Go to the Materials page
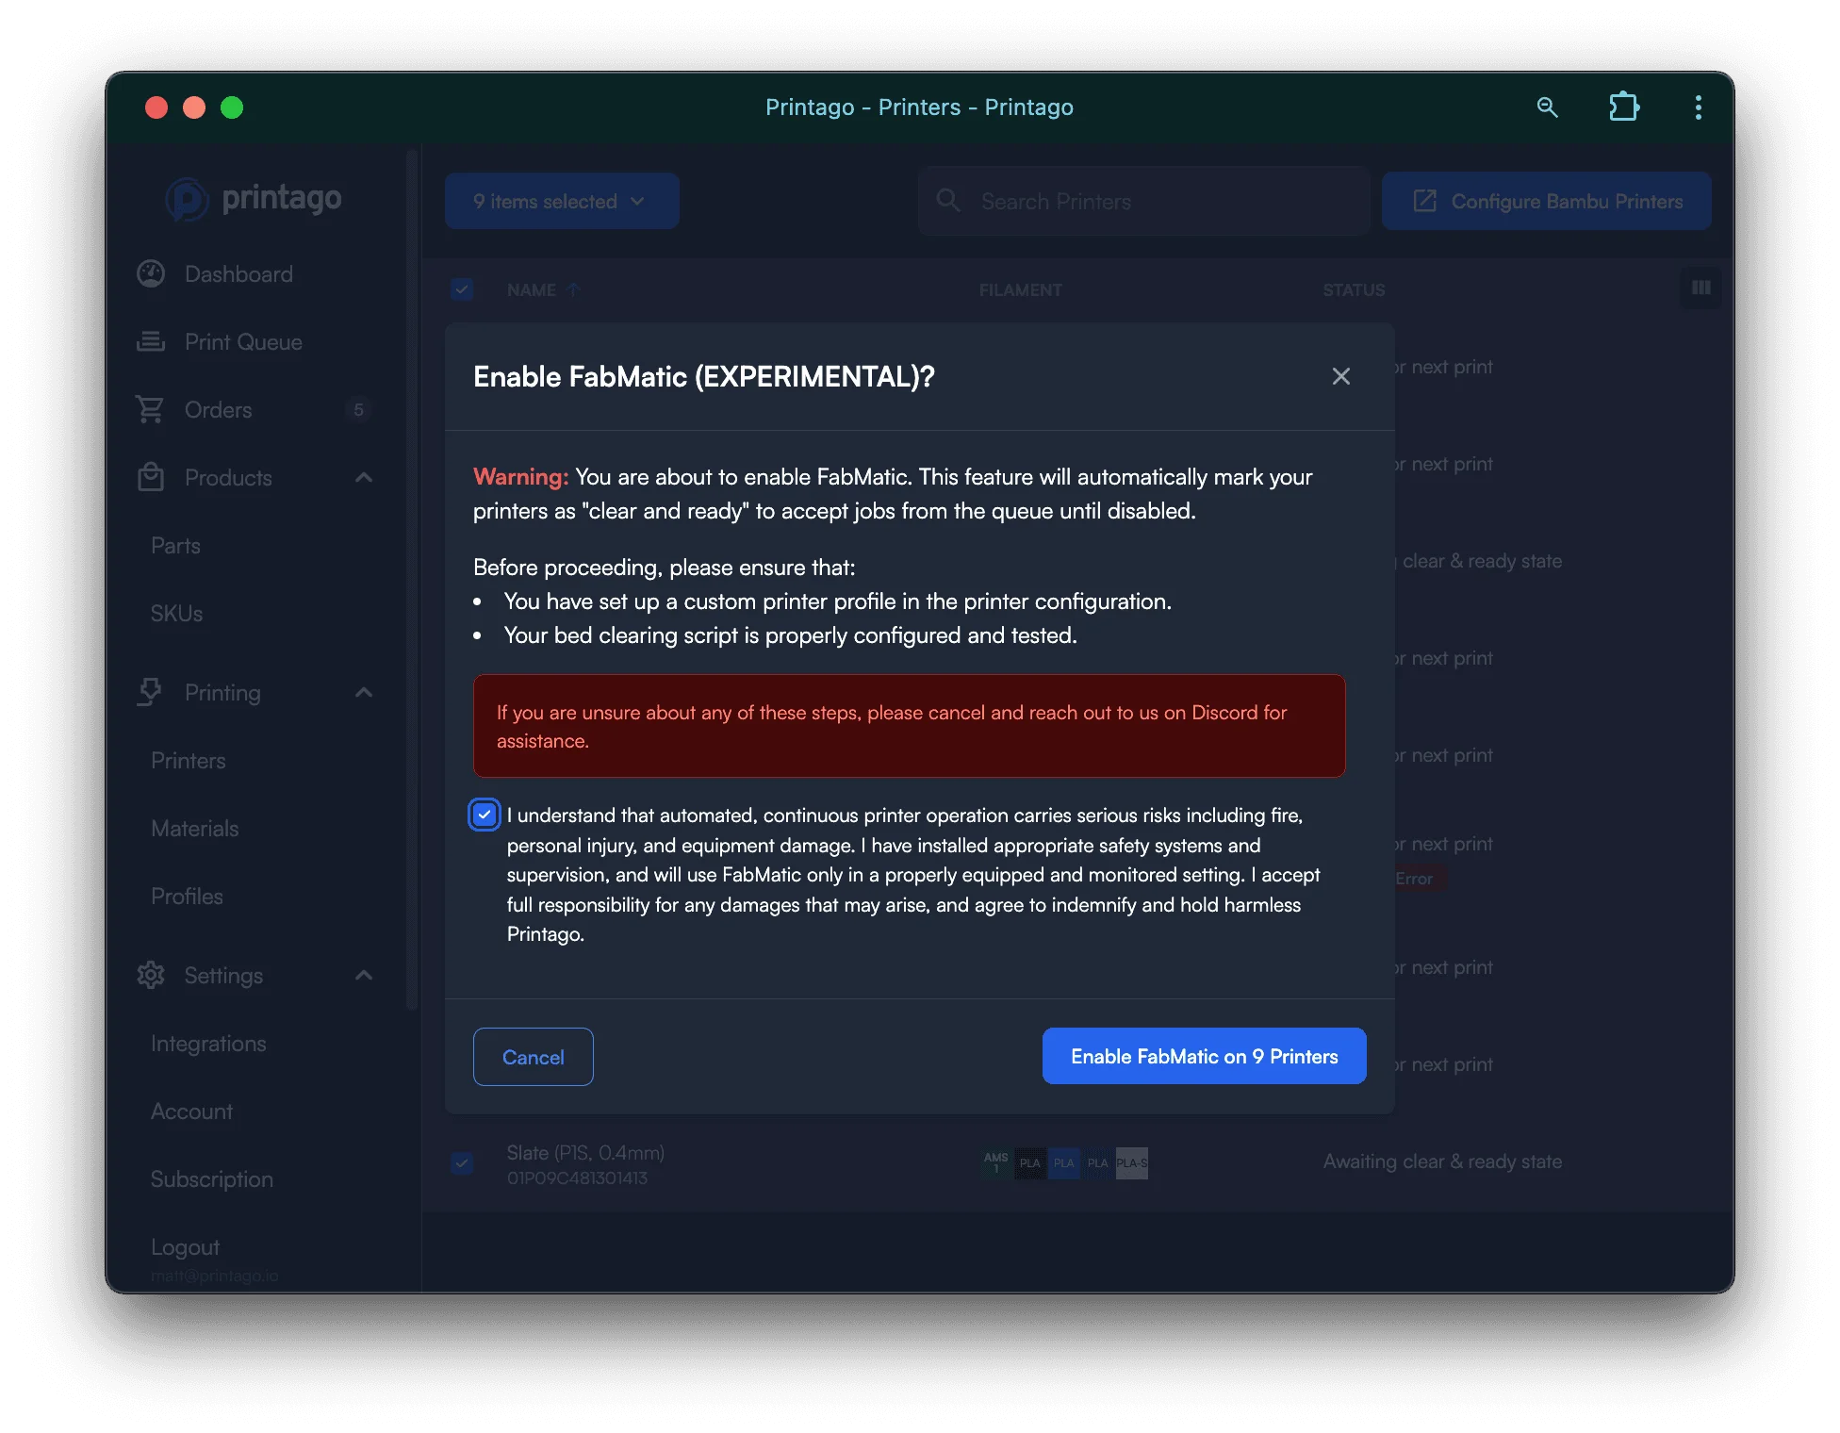 194,828
